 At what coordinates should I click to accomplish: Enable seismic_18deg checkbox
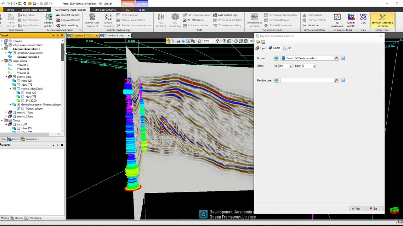[x=14, y=112]
